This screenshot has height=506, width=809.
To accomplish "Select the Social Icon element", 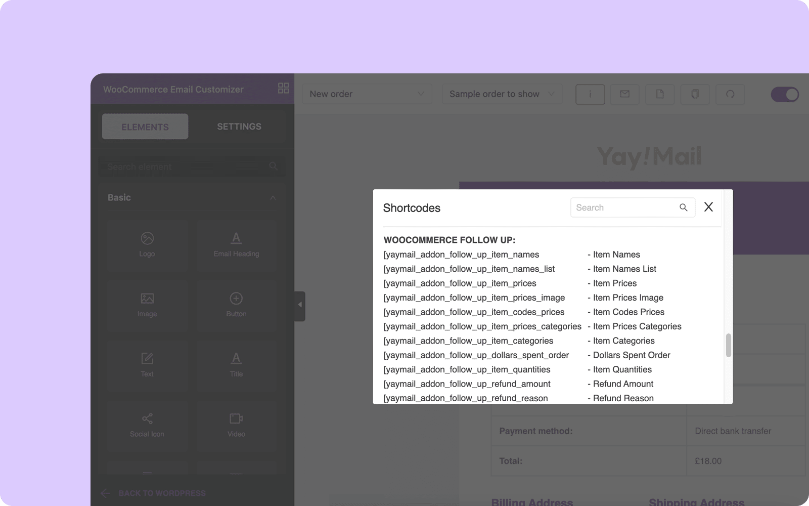I will tap(147, 426).
